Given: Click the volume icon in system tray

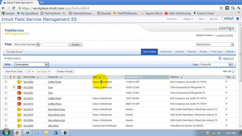Looking at the screenshot, I should (x=219, y=133).
